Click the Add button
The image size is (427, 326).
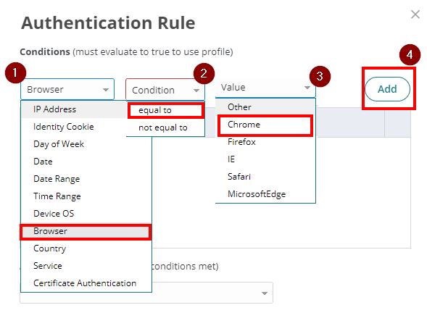(x=387, y=89)
